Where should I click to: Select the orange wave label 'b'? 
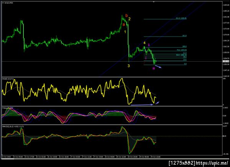click(127, 15)
